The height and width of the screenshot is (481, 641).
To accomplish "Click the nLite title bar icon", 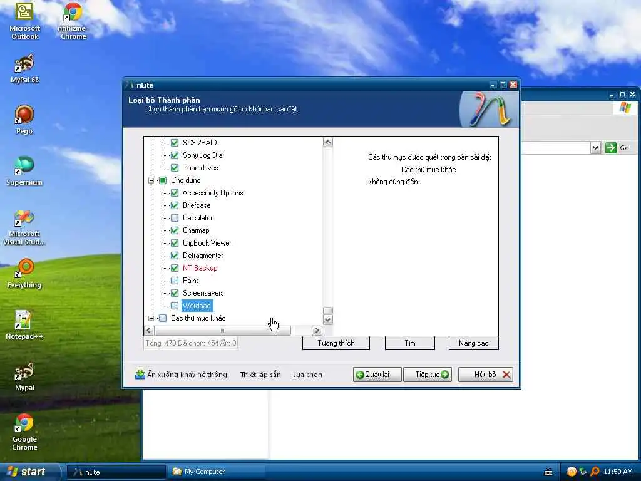I will point(130,85).
